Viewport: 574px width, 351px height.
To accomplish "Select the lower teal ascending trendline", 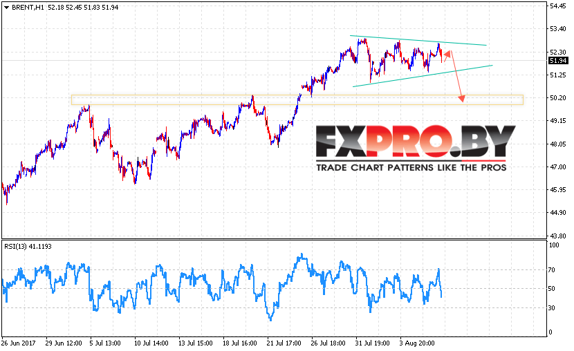I will pyautogui.click(x=423, y=76).
